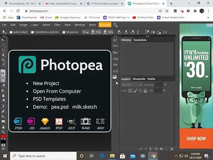Click the New Folder icon in Layers panel
This screenshot has width=213, height=160.
(x=162, y=148)
